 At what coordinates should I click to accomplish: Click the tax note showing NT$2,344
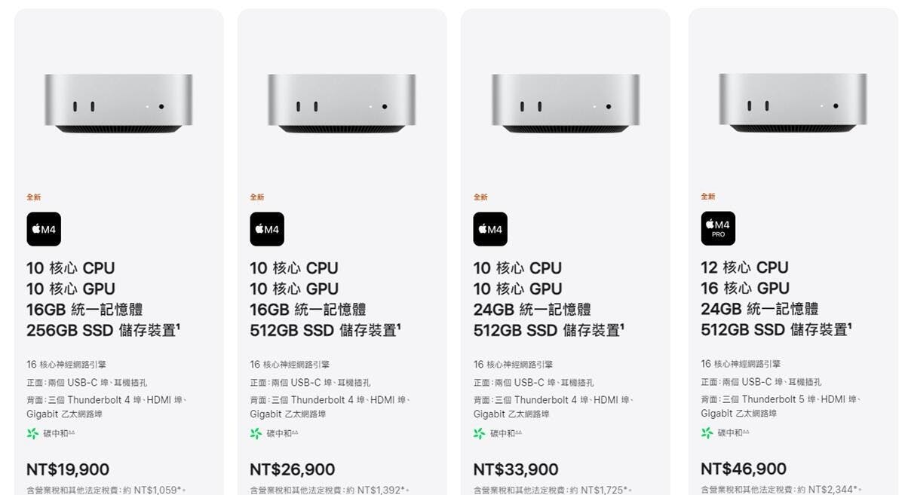point(781,490)
